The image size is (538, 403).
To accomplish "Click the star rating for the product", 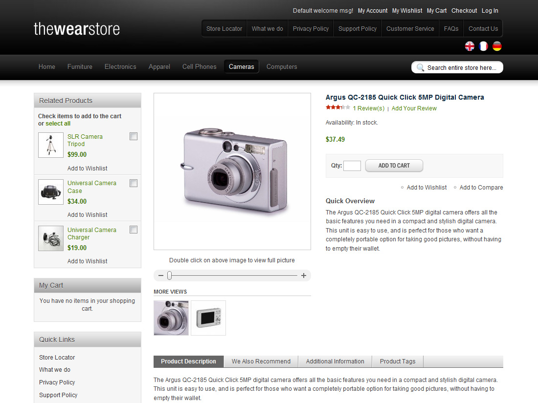I will [337, 107].
